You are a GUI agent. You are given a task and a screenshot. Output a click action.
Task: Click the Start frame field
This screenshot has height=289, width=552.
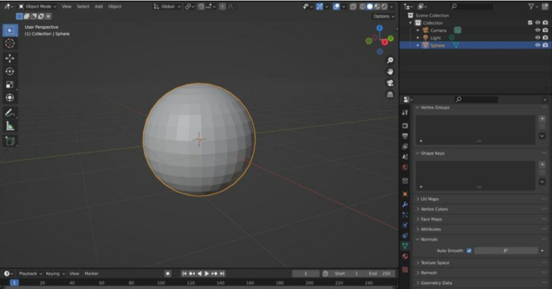point(346,274)
